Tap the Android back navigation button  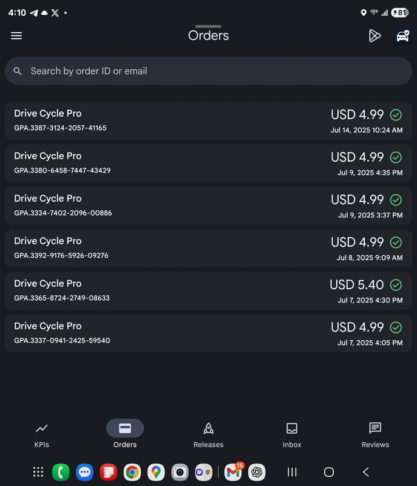[x=366, y=472]
